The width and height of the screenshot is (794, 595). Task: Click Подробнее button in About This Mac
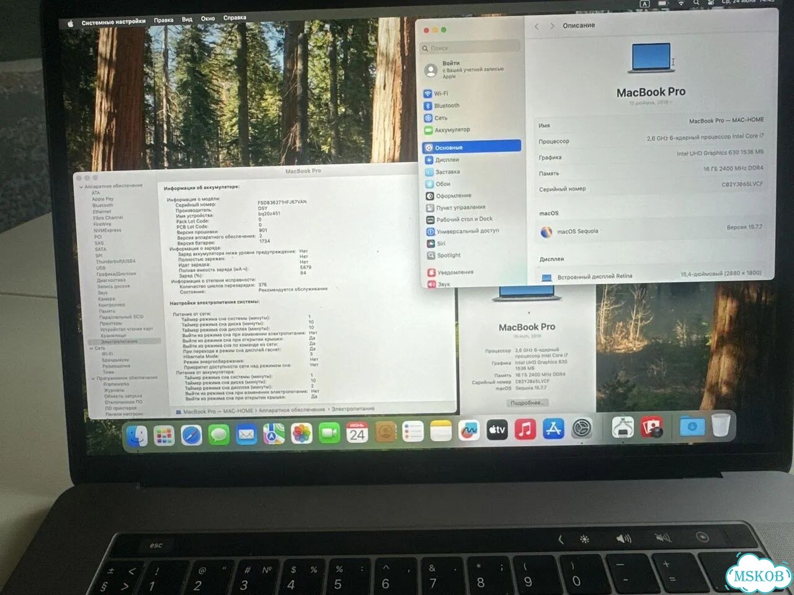click(x=527, y=403)
